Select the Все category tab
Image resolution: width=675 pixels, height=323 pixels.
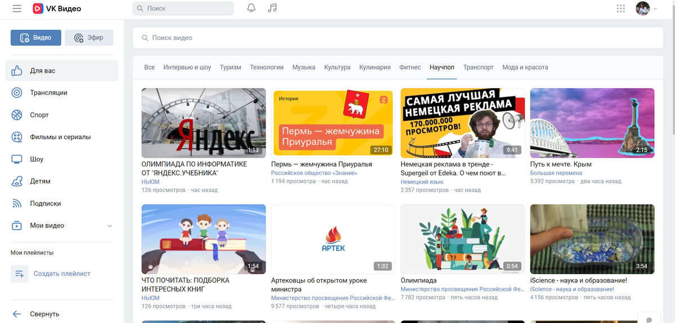149,67
